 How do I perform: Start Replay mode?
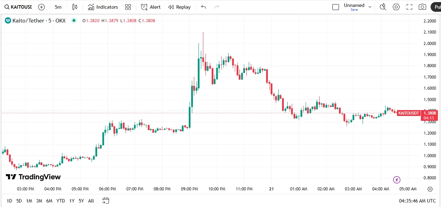[179, 7]
